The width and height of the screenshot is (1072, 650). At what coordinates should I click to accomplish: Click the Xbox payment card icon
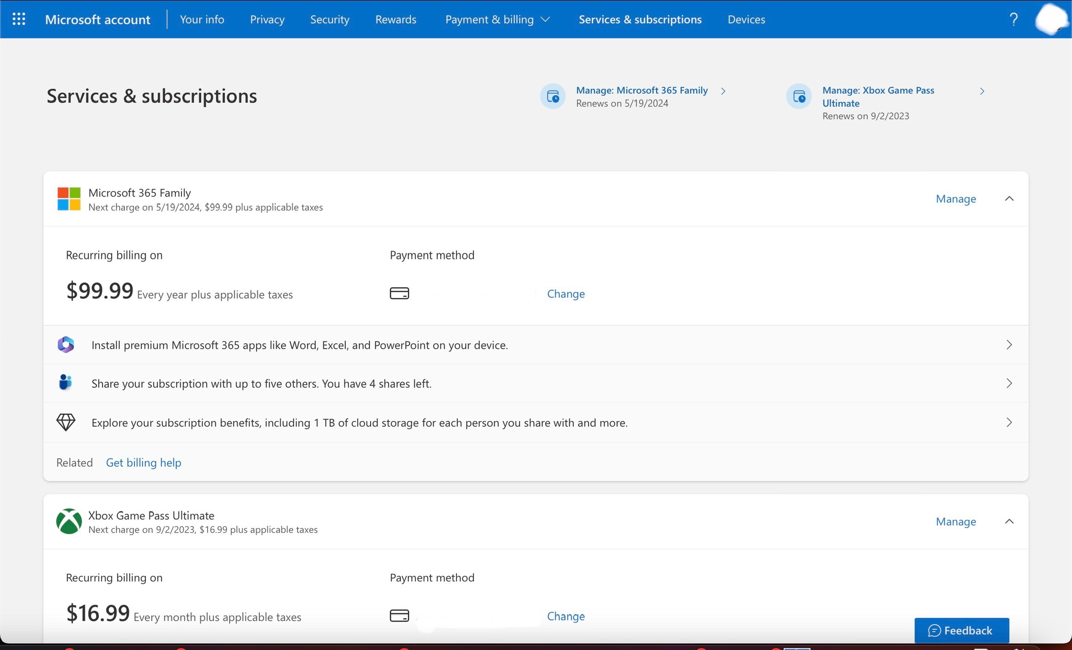coord(400,616)
